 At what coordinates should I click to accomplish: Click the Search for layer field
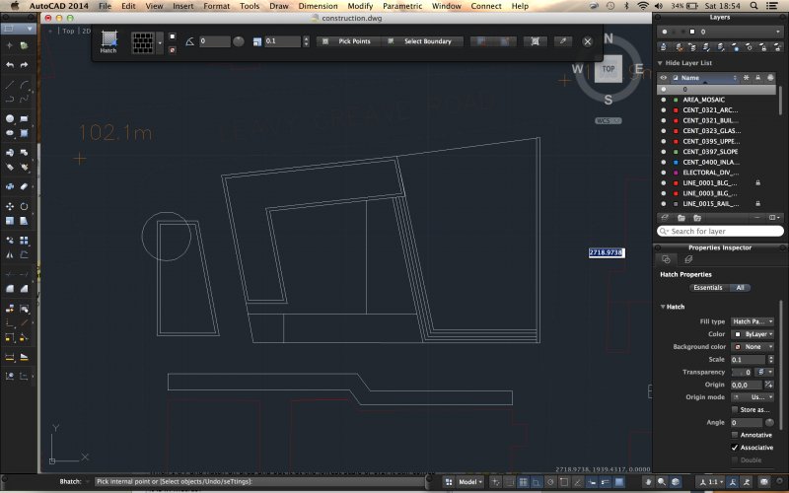pyautogui.click(x=720, y=231)
